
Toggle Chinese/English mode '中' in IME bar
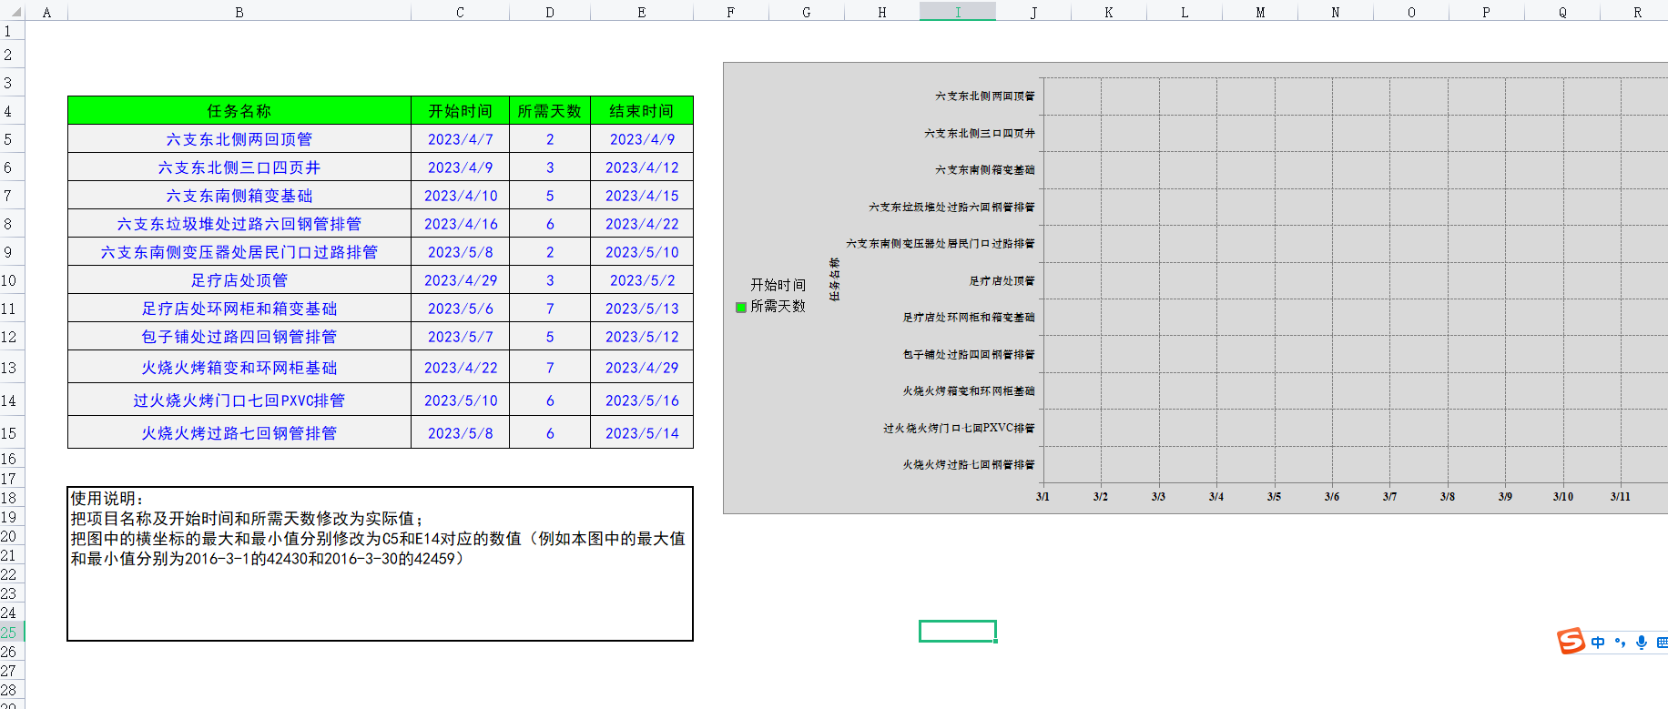(x=1598, y=643)
